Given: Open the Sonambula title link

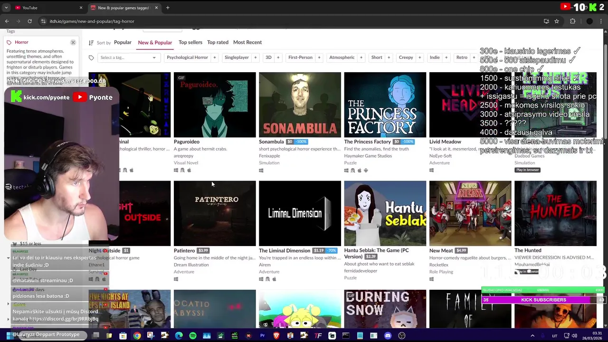Looking at the screenshot, I should pyautogui.click(x=271, y=142).
